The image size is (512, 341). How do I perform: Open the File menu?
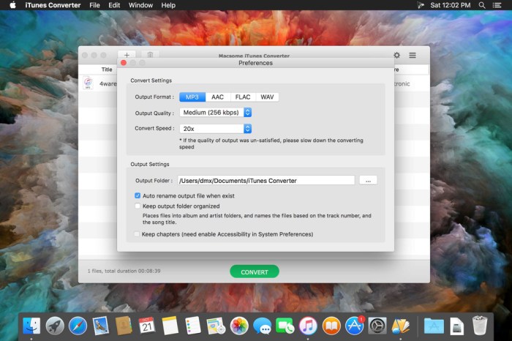pos(94,5)
